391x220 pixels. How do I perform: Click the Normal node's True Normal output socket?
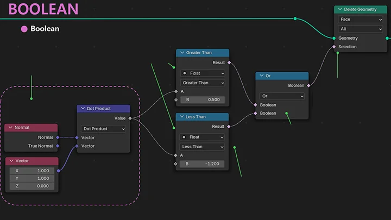[x=58, y=146]
